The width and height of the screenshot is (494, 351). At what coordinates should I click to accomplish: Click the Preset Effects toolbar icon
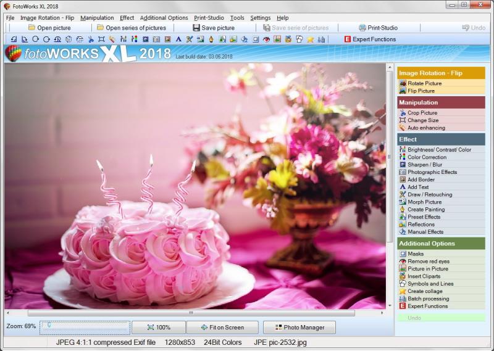click(x=222, y=39)
